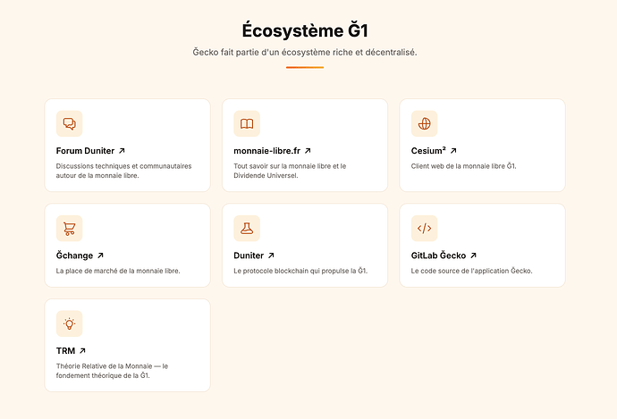Open the Cesium² link title

(x=428, y=151)
